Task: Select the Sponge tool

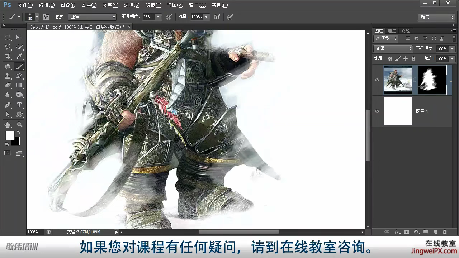Action: pyautogui.click(x=19, y=95)
